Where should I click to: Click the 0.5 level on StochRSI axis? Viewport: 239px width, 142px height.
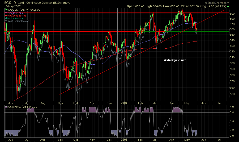pos(232,121)
